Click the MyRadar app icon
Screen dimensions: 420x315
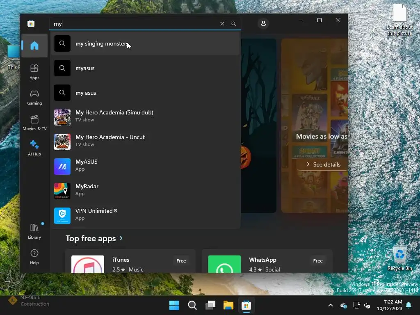click(x=62, y=191)
